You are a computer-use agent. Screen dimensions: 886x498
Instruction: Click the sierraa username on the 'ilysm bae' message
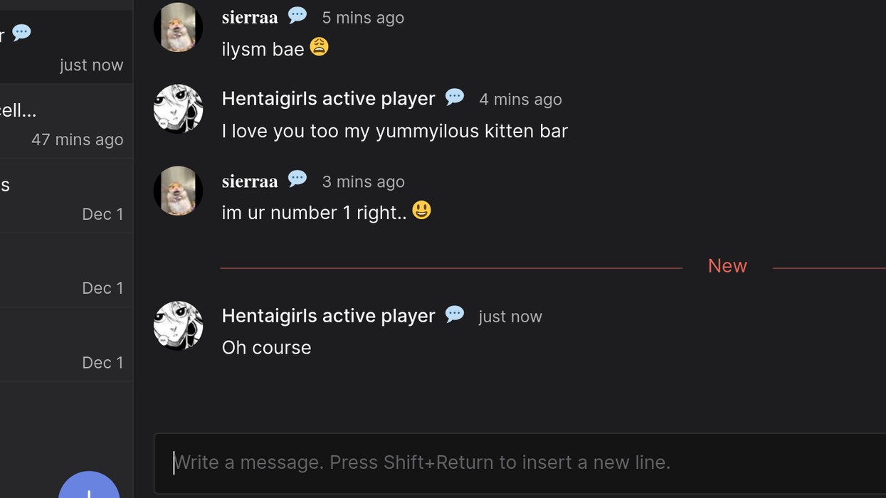[250, 17]
